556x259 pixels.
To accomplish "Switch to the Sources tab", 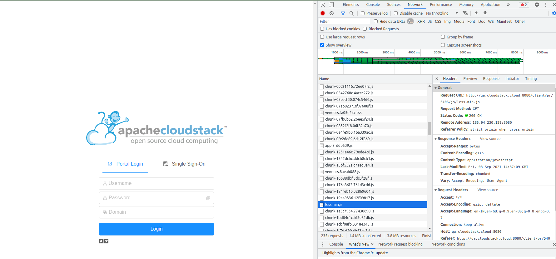I will (394, 5).
